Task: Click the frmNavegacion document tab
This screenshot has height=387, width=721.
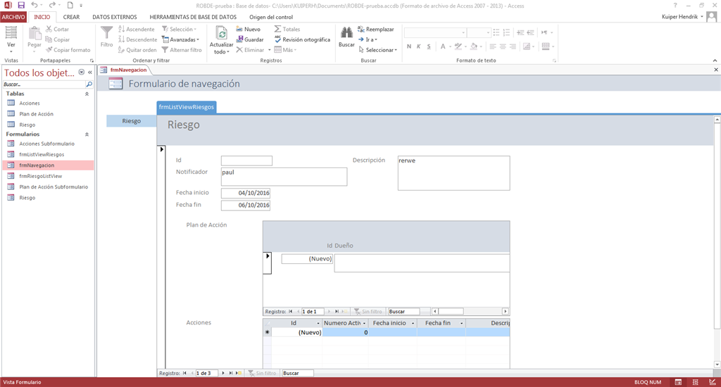Action: click(128, 70)
